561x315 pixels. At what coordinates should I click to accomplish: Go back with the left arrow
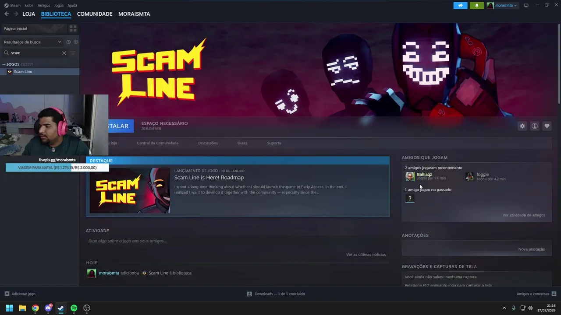(7, 14)
